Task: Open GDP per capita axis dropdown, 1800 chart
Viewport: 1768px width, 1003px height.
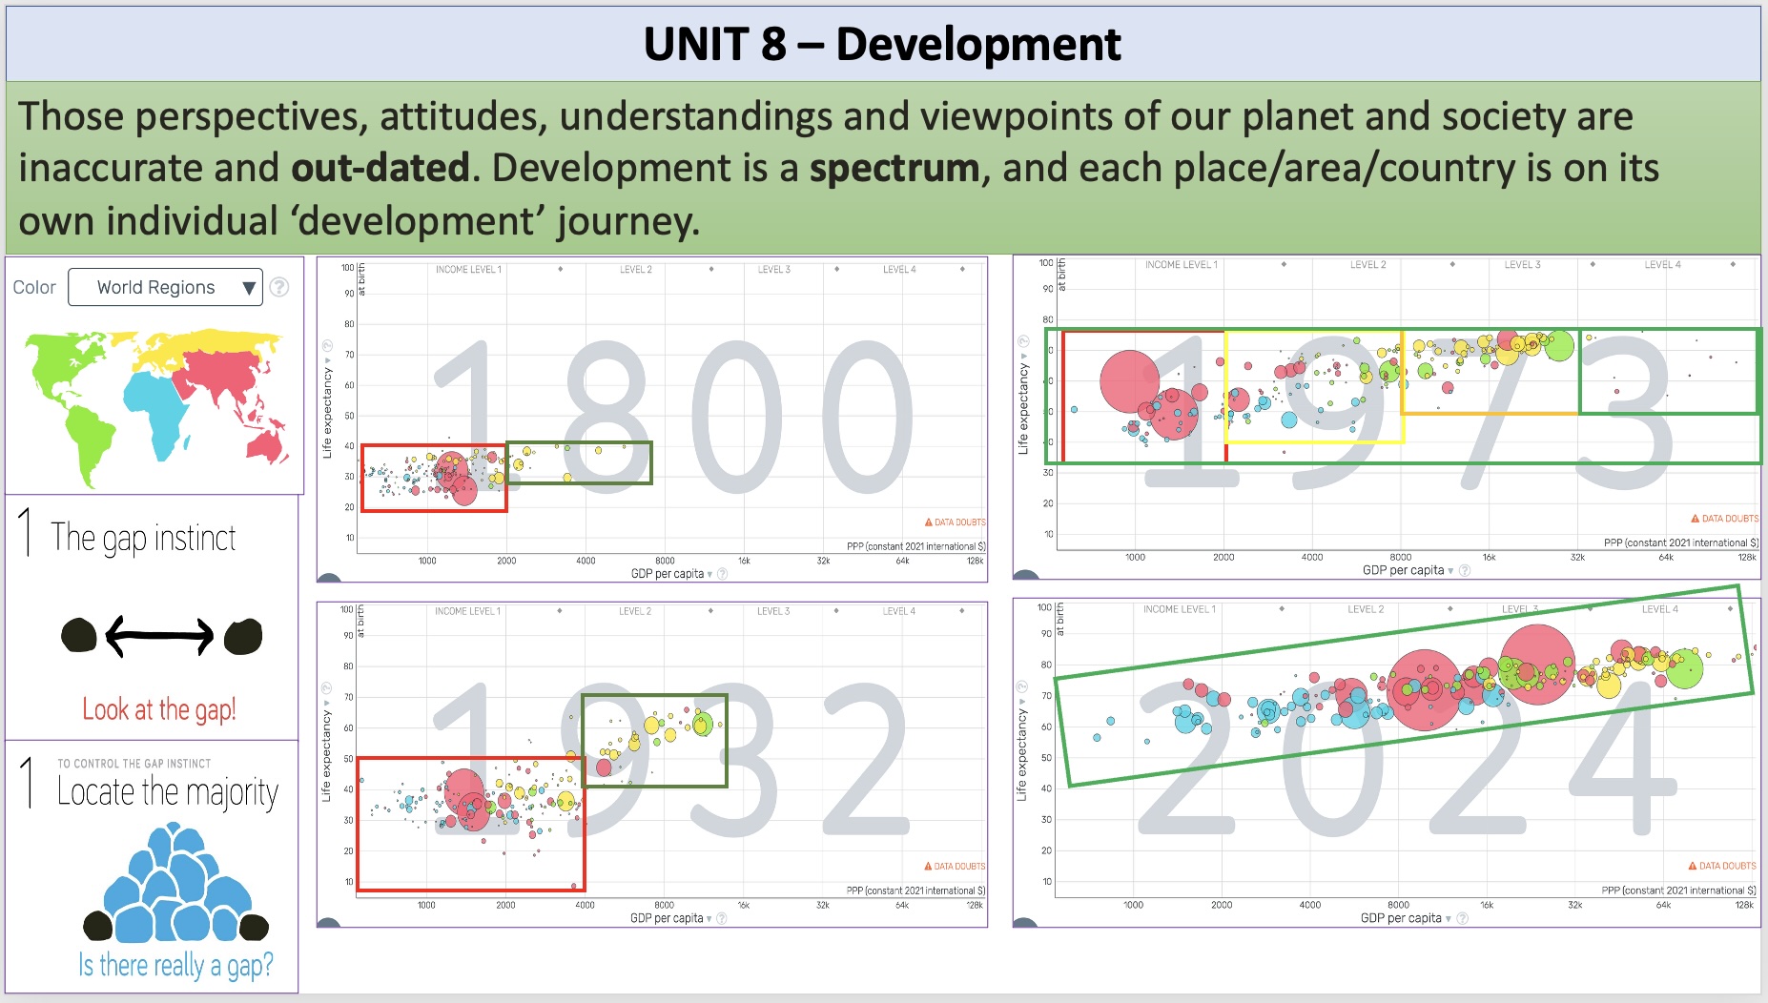Action: 671,574
